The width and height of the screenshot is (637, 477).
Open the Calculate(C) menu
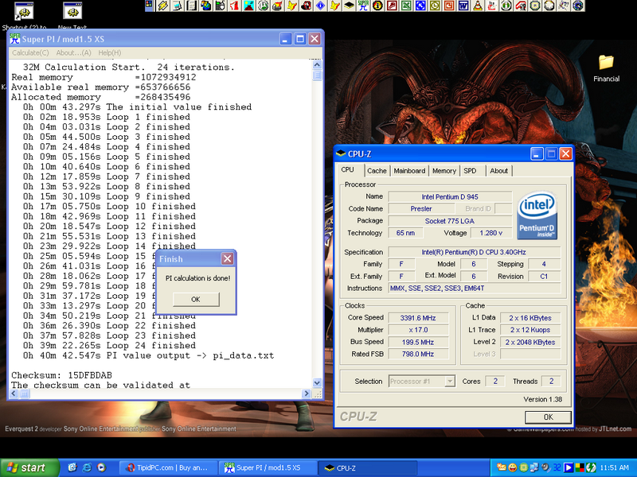pyautogui.click(x=30, y=52)
